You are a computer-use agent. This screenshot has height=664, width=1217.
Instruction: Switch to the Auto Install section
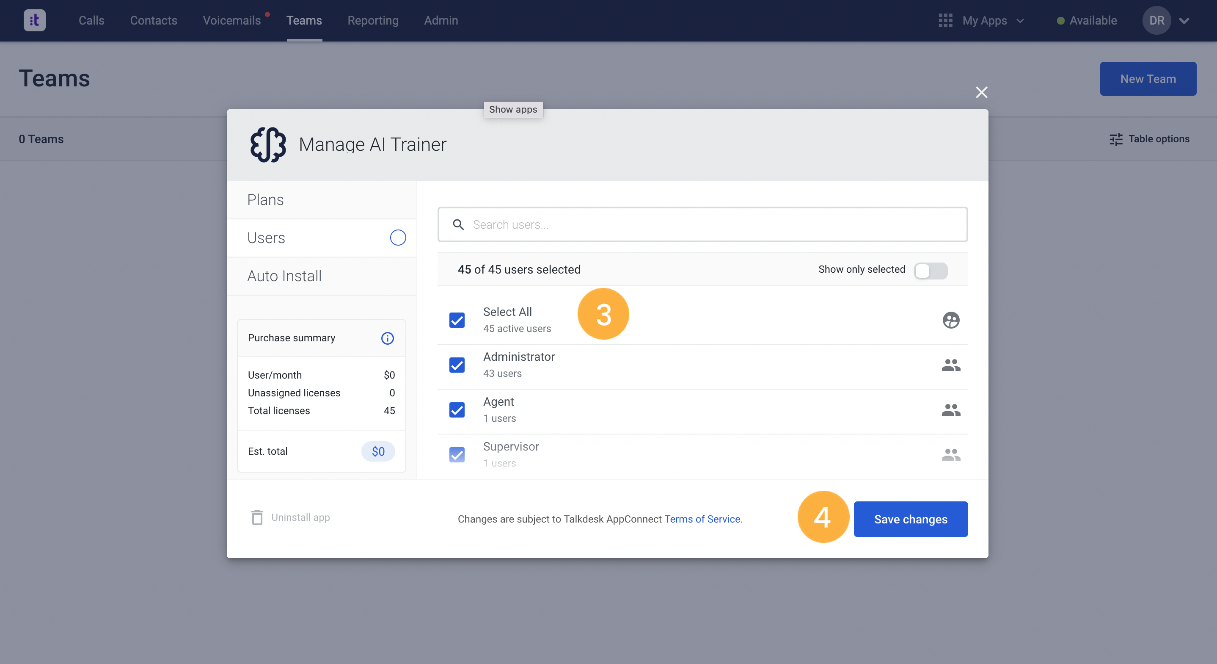coord(322,276)
